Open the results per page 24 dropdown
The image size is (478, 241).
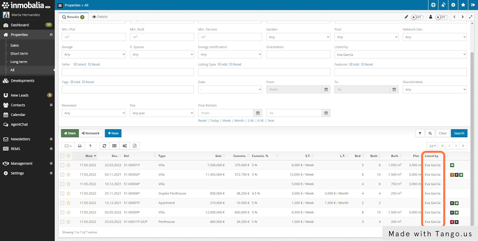point(432,146)
